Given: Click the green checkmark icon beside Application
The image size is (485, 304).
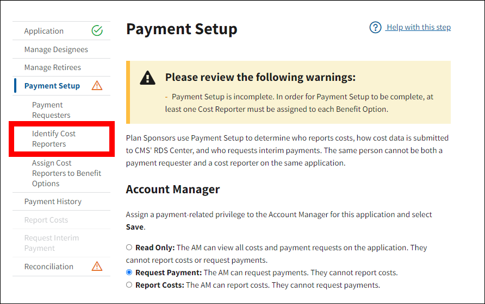Looking at the screenshot, I should [x=97, y=31].
